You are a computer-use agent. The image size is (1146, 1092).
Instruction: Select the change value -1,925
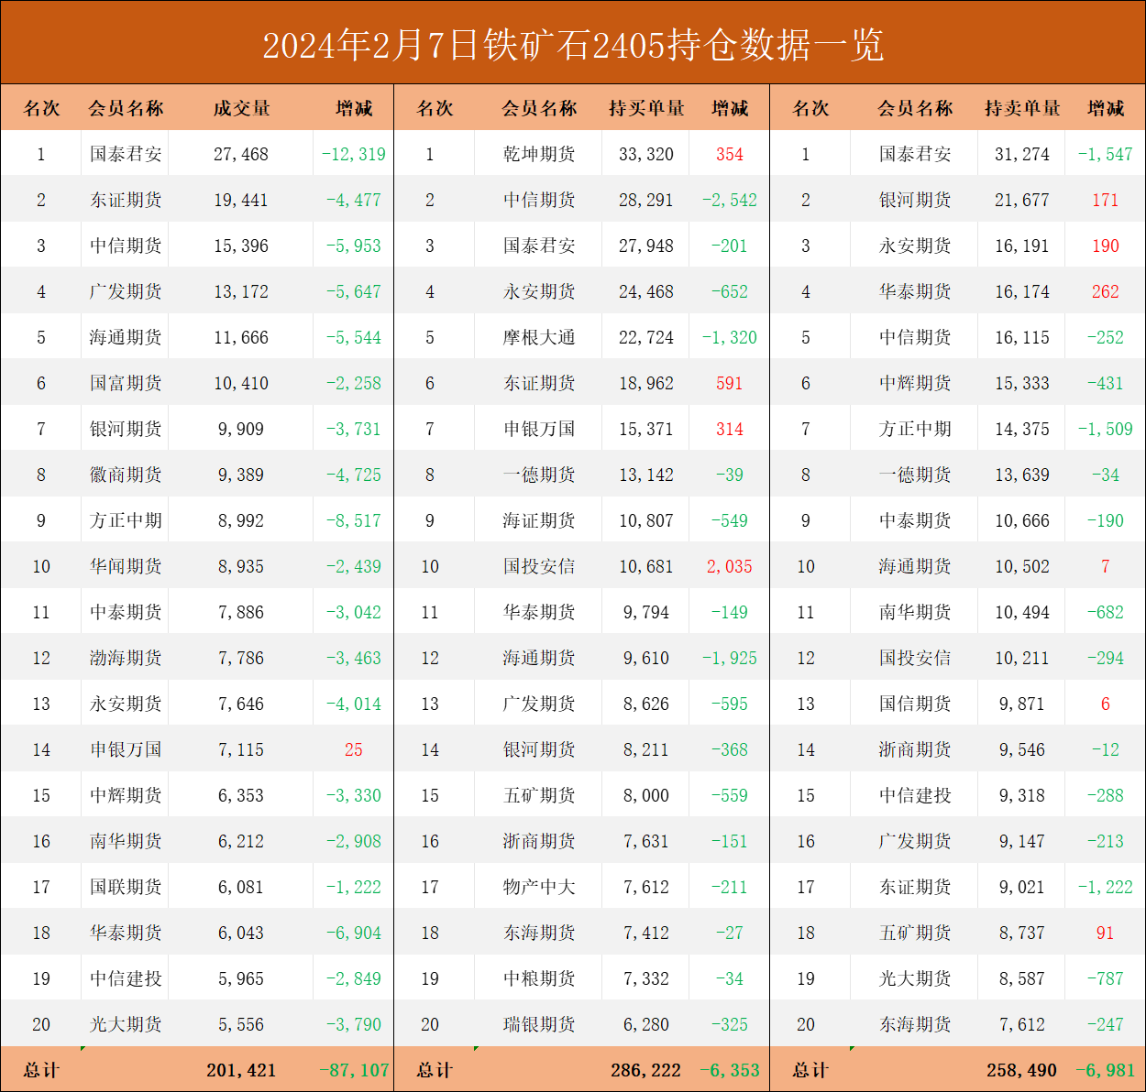click(730, 658)
